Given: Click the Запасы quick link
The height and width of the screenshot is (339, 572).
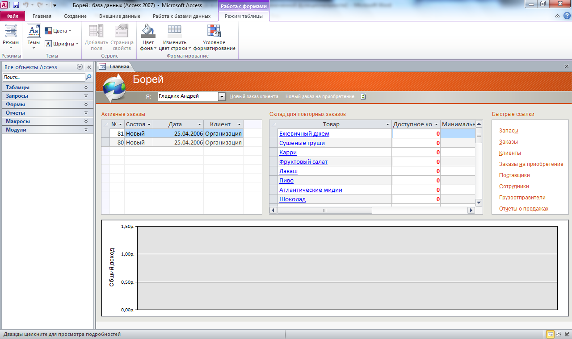Looking at the screenshot, I should click(x=509, y=131).
